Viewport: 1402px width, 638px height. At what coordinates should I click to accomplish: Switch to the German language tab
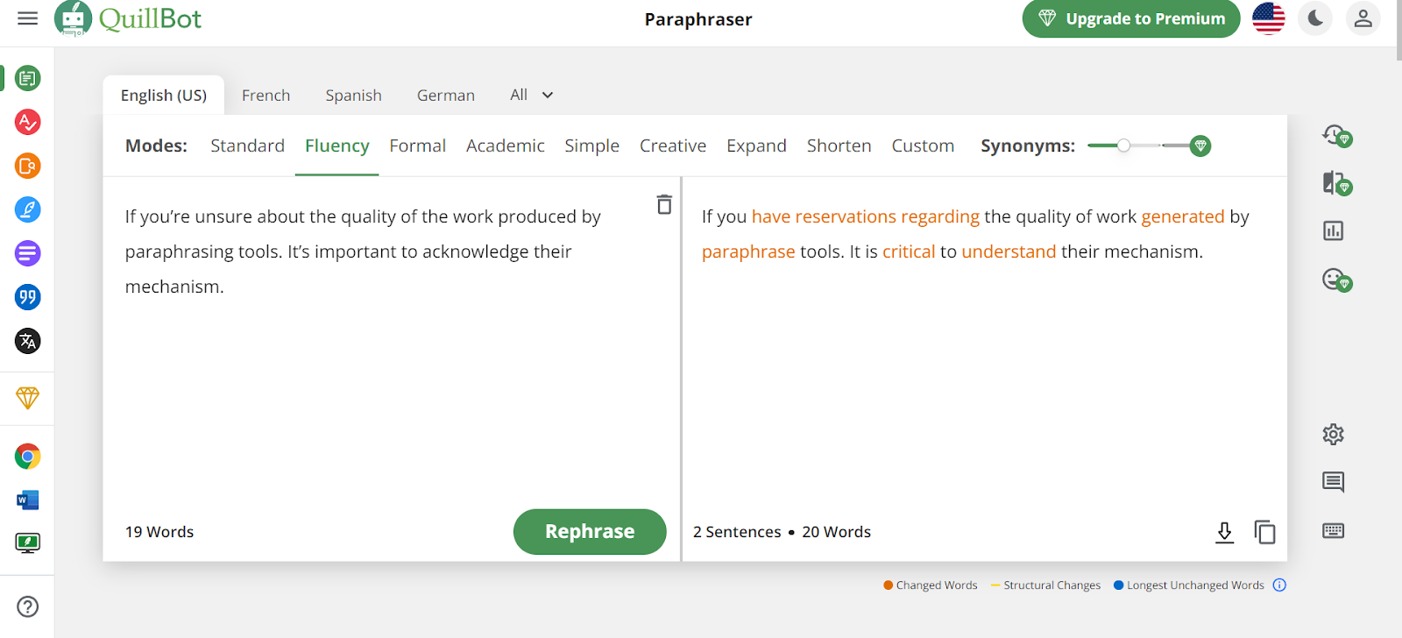pos(446,95)
